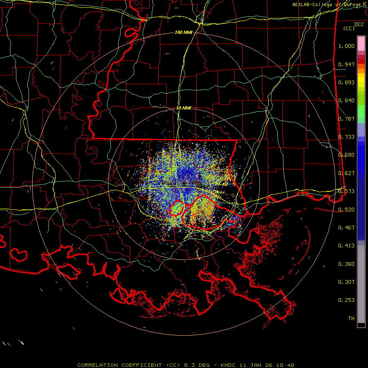
Task: Click the 0.253 legend value
Action: 346,300
